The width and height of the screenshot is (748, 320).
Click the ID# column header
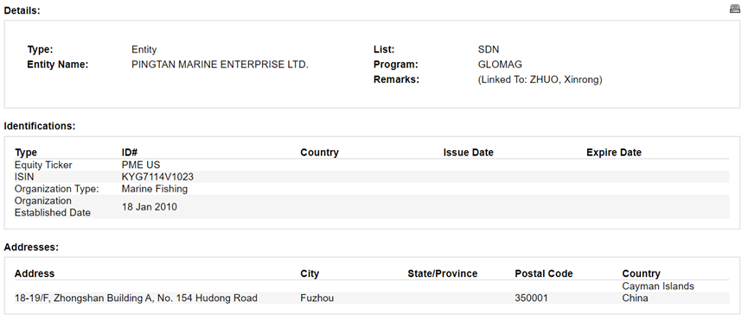(129, 153)
